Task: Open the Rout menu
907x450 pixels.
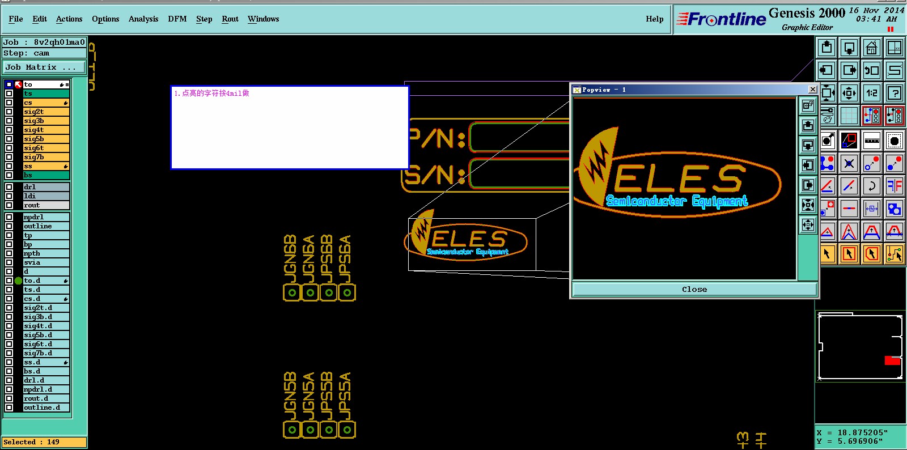Action: pos(230,19)
